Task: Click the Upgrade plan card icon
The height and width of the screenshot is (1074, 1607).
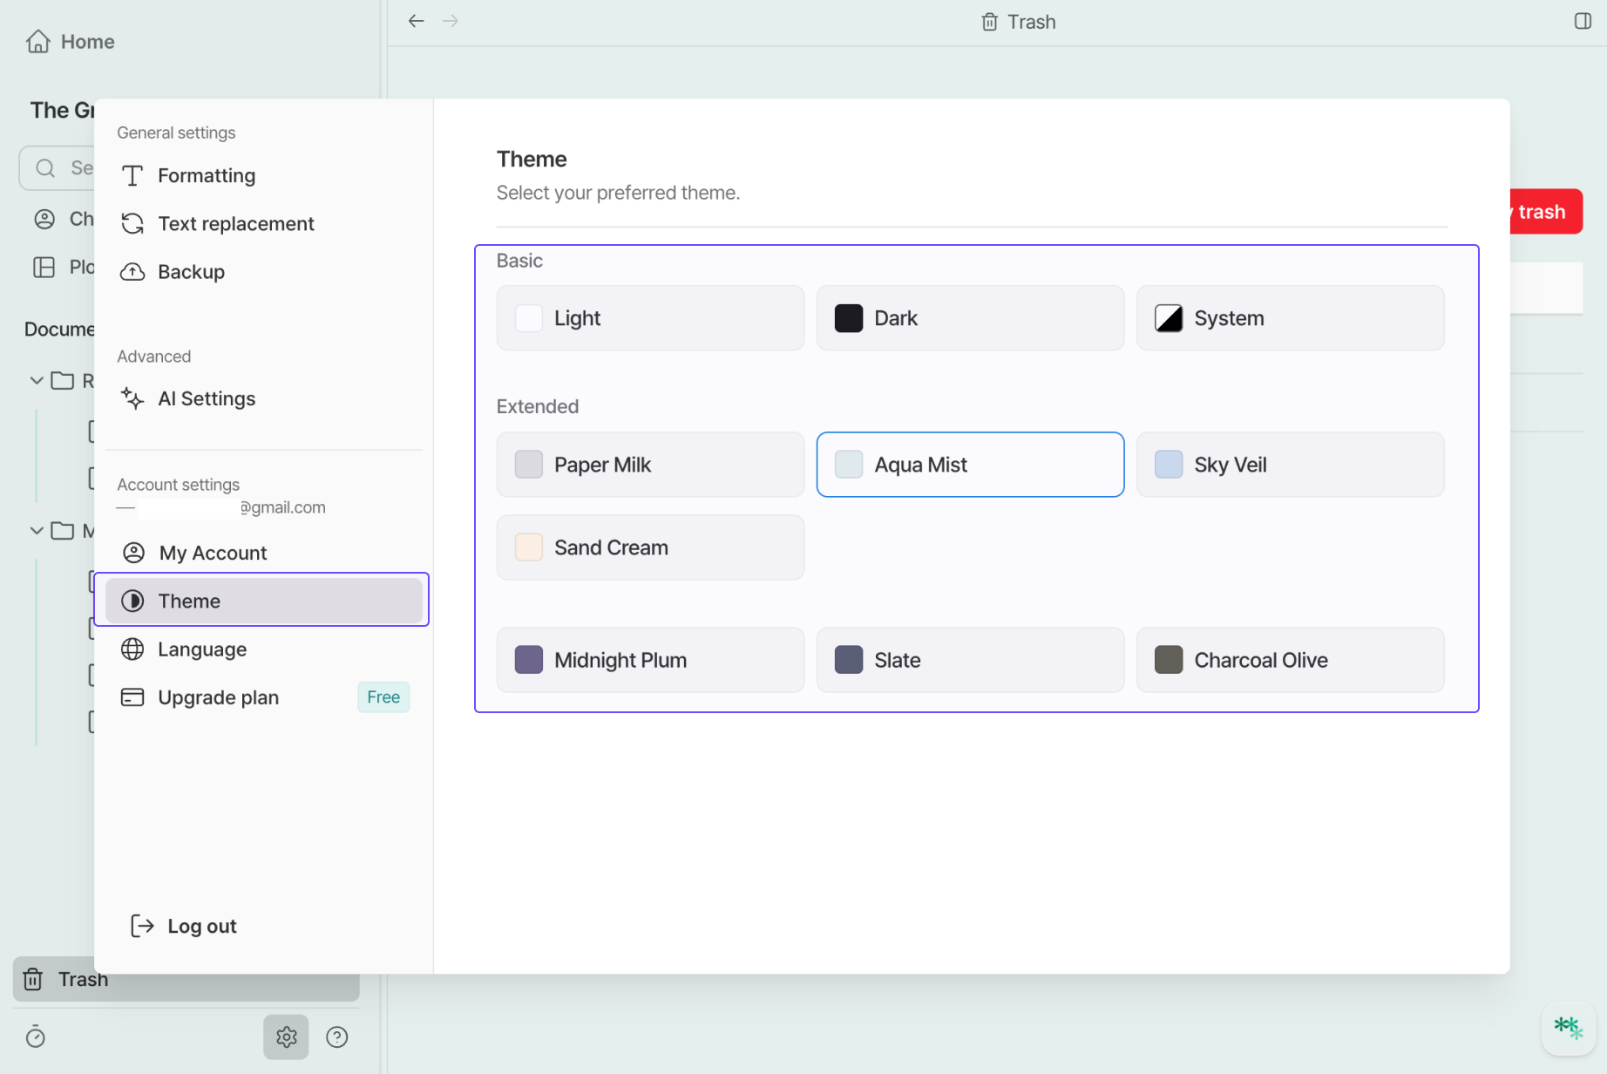Action: tap(132, 697)
